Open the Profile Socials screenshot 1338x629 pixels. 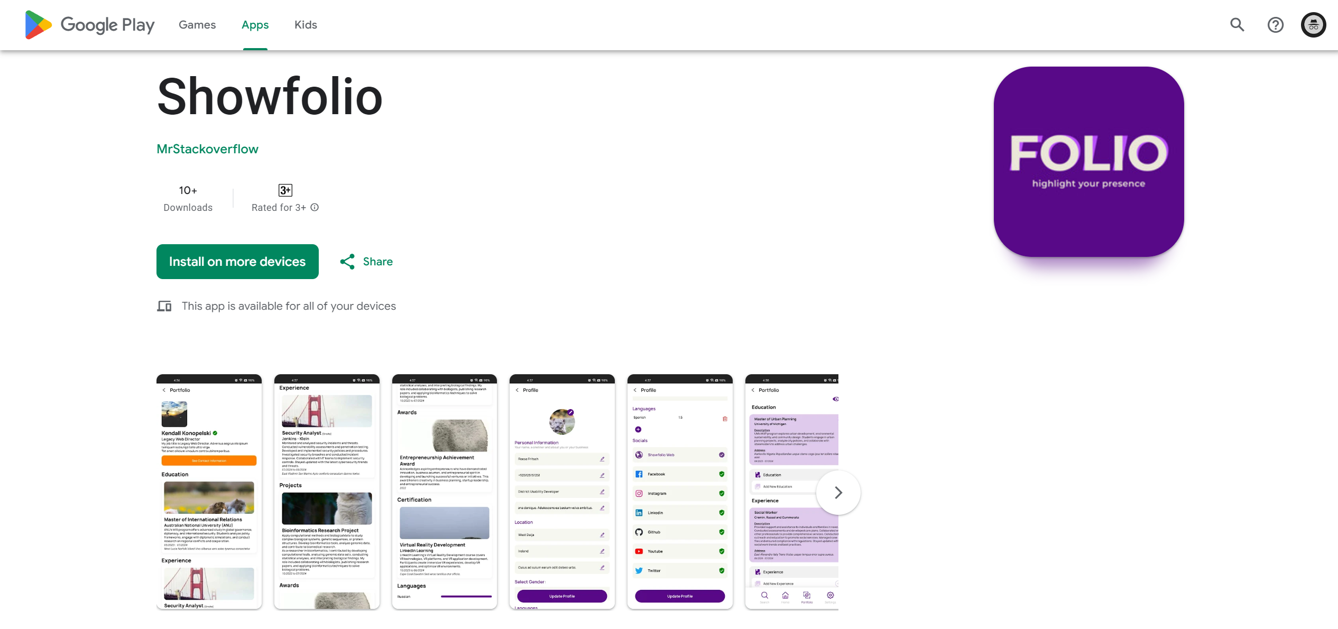(680, 492)
